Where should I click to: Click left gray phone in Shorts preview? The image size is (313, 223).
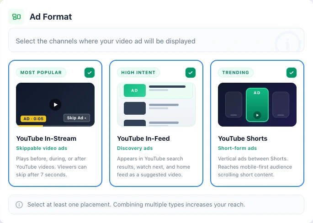[233, 105]
